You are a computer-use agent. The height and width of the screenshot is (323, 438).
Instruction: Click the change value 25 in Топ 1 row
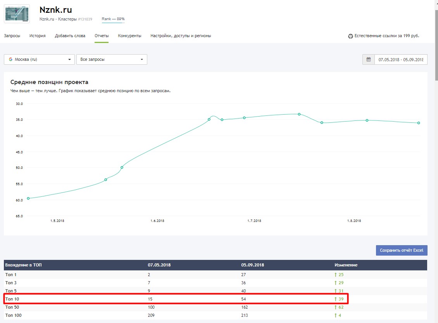pyautogui.click(x=341, y=275)
